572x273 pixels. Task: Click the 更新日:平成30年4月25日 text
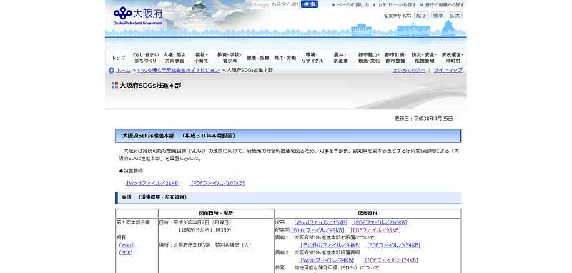click(423, 119)
